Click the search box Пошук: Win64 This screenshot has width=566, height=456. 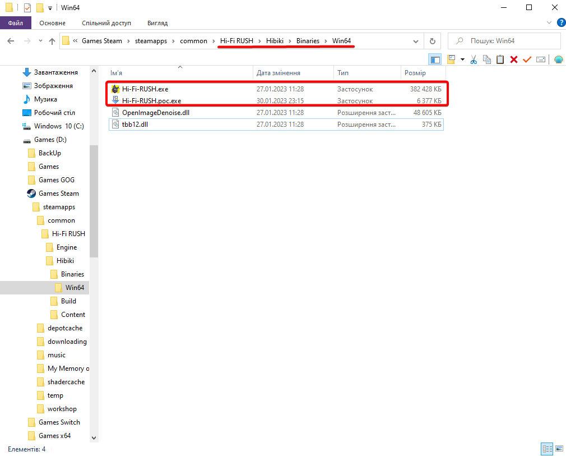point(504,41)
